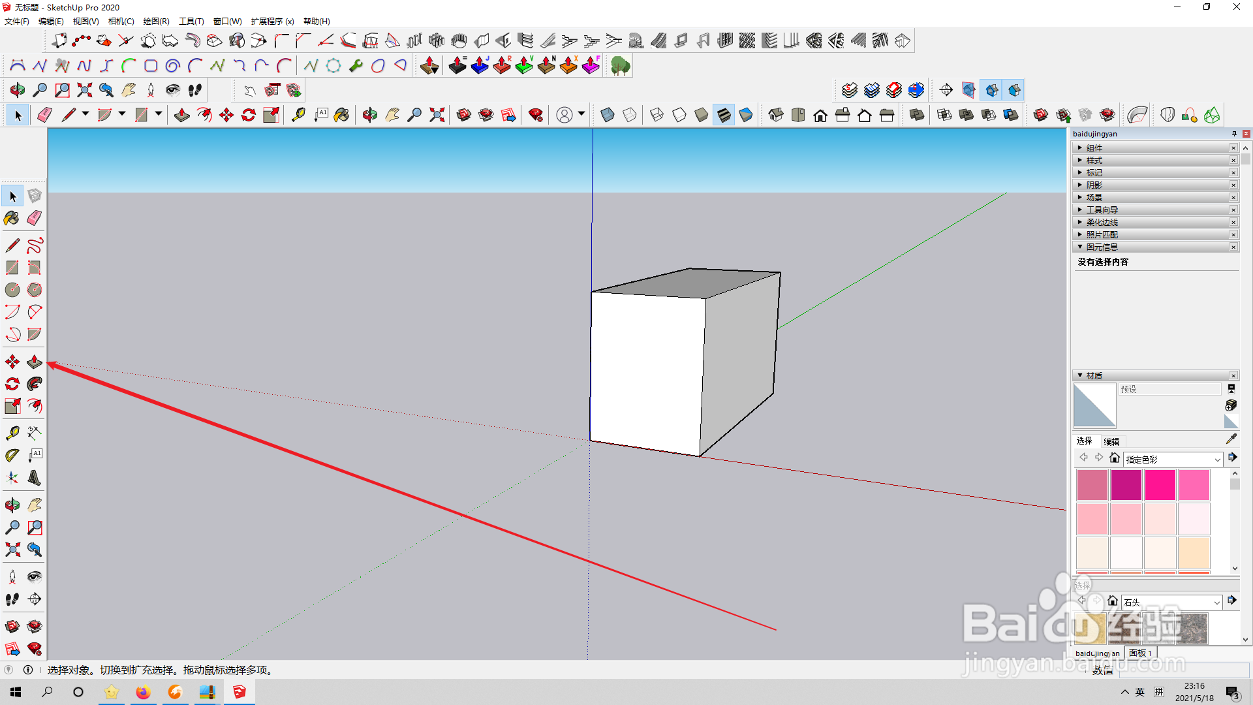Select the 3D Text tool
The height and width of the screenshot is (705, 1253).
coord(35,478)
